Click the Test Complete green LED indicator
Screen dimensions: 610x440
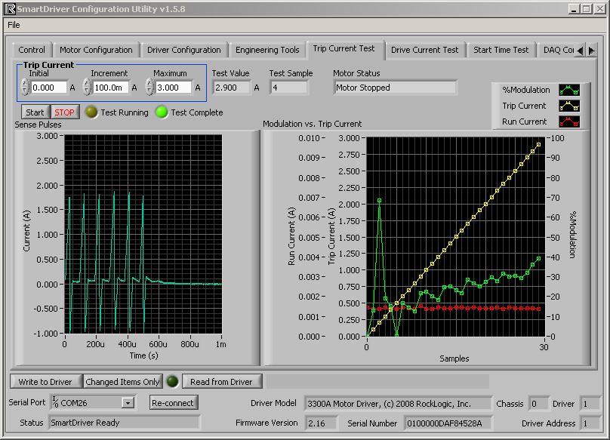click(x=162, y=112)
